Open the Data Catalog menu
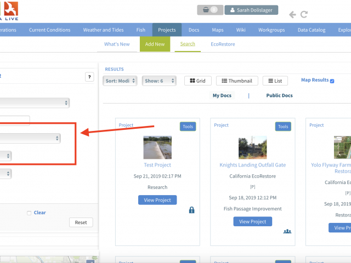 pyautogui.click(x=312, y=30)
